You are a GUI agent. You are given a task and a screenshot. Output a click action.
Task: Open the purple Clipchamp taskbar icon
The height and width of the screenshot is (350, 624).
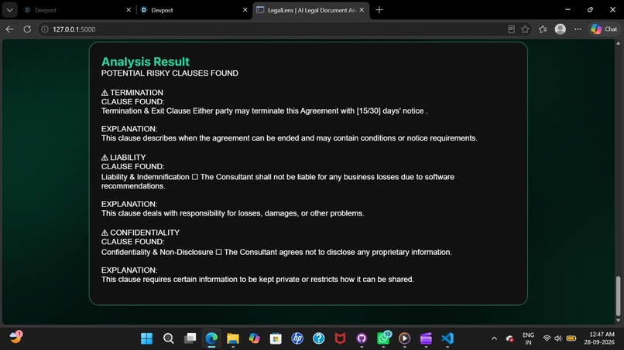pyautogui.click(x=427, y=338)
